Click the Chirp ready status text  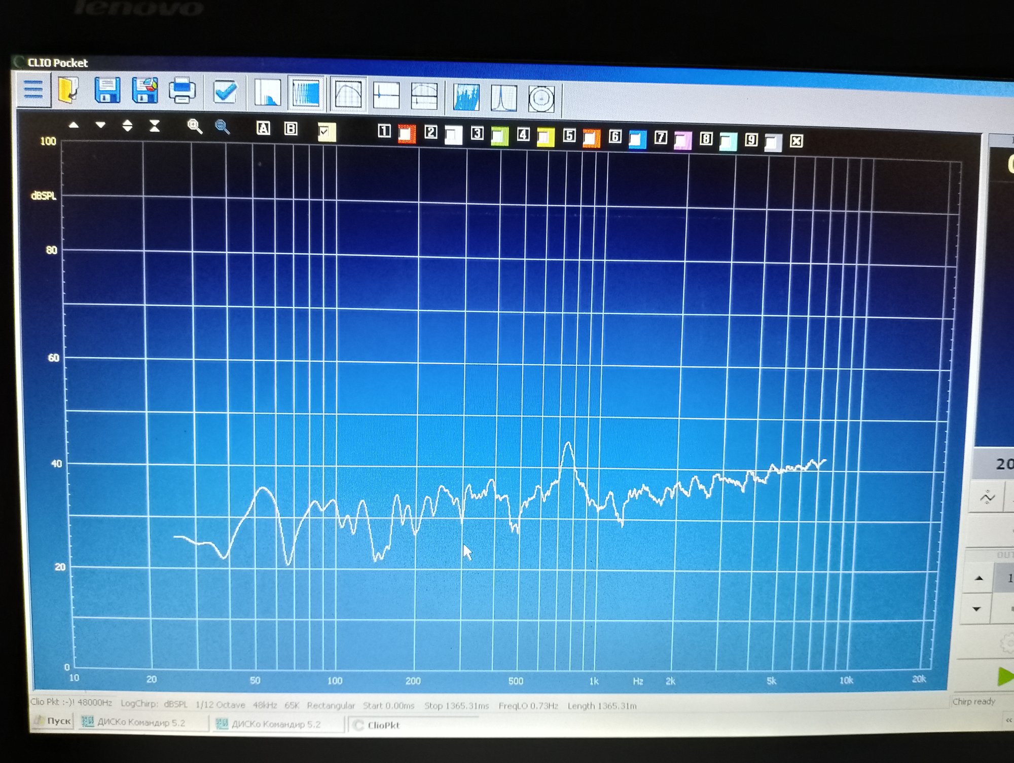(x=973, y=701)
